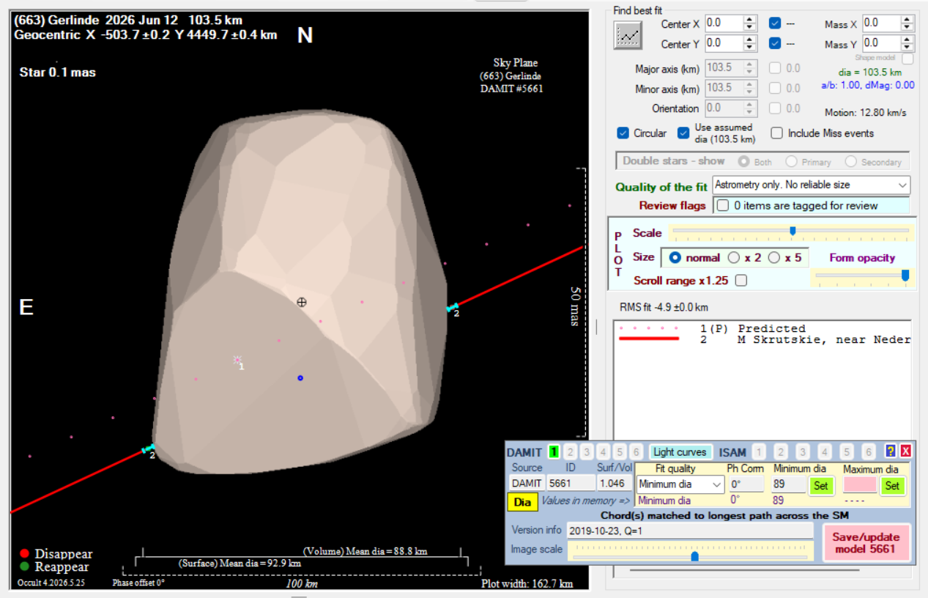Select DAMIT model number 6
This screenshot has width=928, height=598.
[x=636, y=452]
